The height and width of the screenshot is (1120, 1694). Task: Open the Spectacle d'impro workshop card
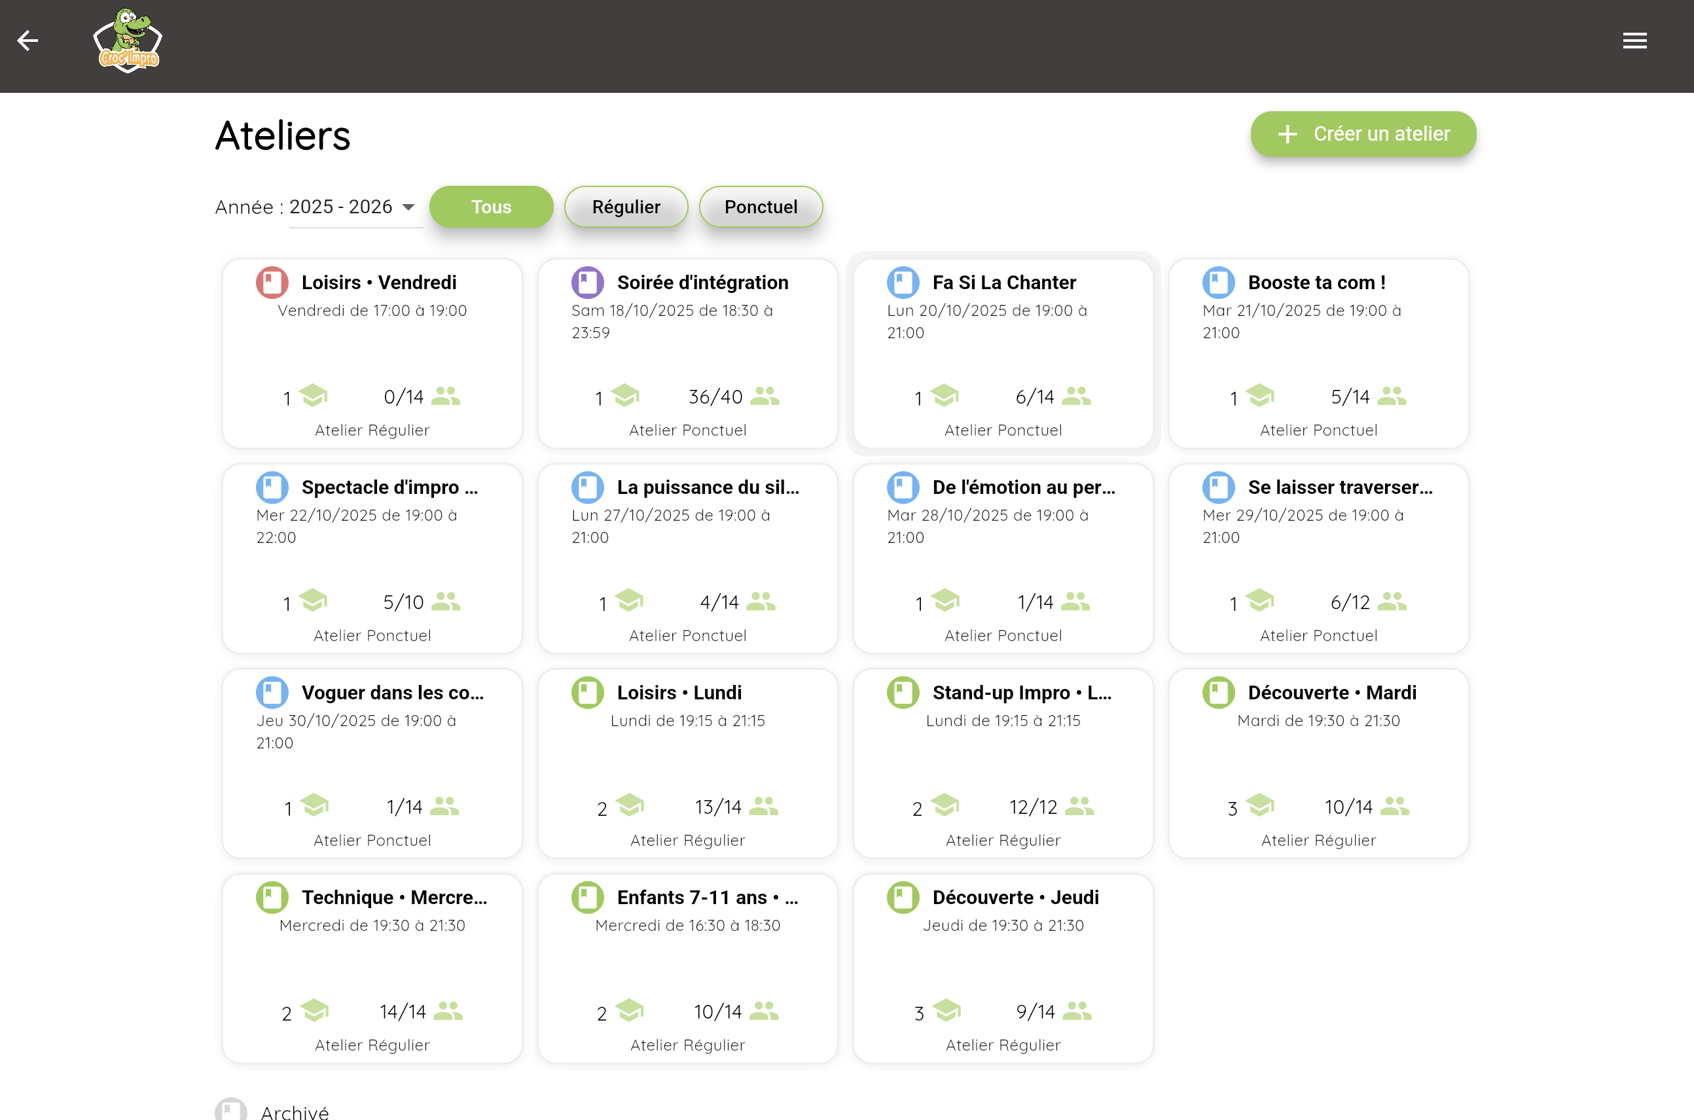click(372, 559)
